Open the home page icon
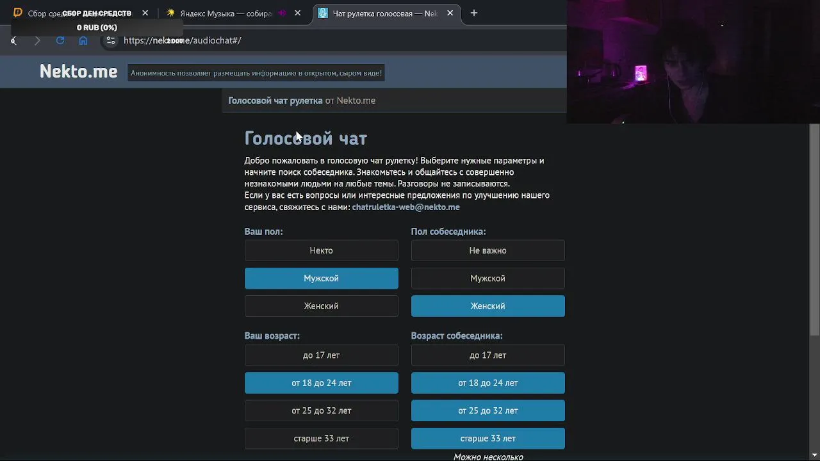The image size is (820, 461). [x=83, y=40]
